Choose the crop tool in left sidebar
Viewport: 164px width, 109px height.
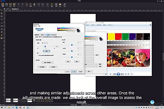click(x=2, y=19)
